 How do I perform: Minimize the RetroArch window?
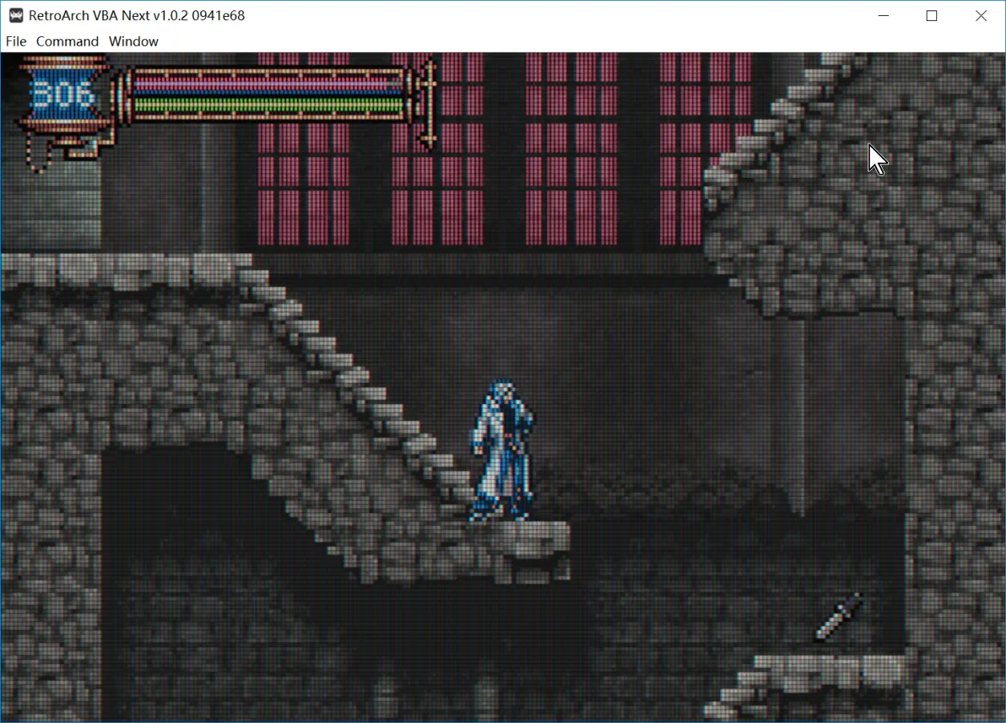pyautogui.click(x=883, y=15)
